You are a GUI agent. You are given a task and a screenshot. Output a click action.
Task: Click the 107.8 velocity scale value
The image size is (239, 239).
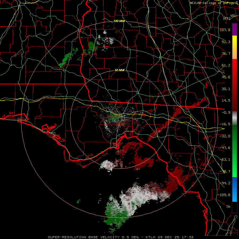(225, 30)
